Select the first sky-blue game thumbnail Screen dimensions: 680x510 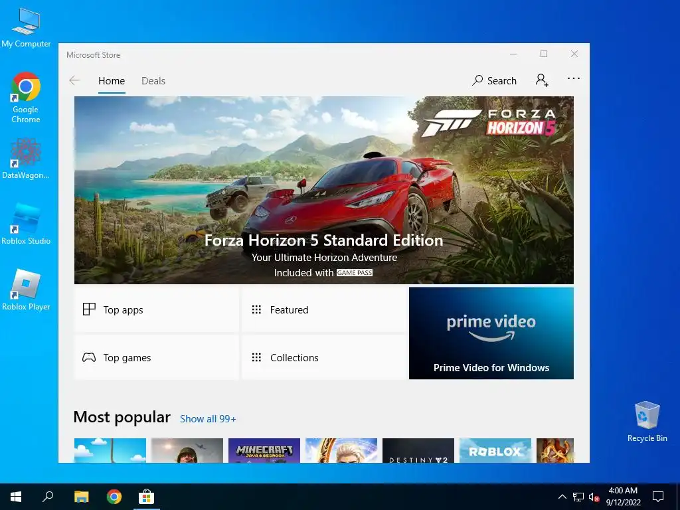tap(110, 450)
